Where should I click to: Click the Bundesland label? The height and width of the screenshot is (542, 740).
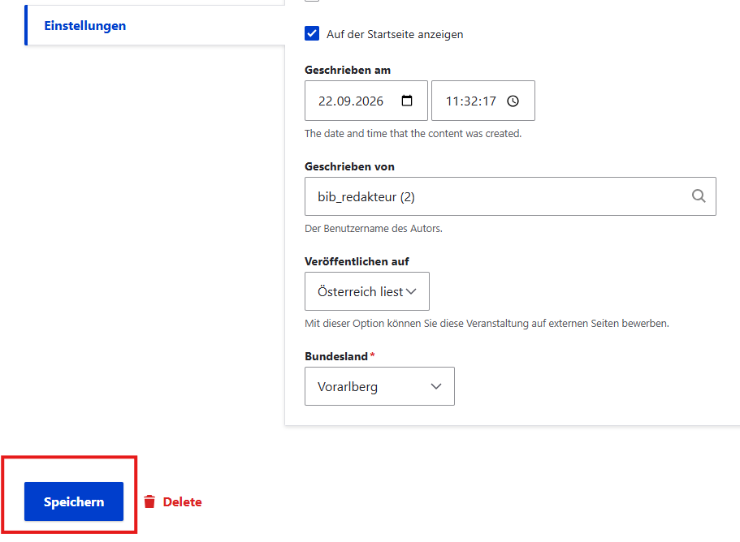coord(336,356)
